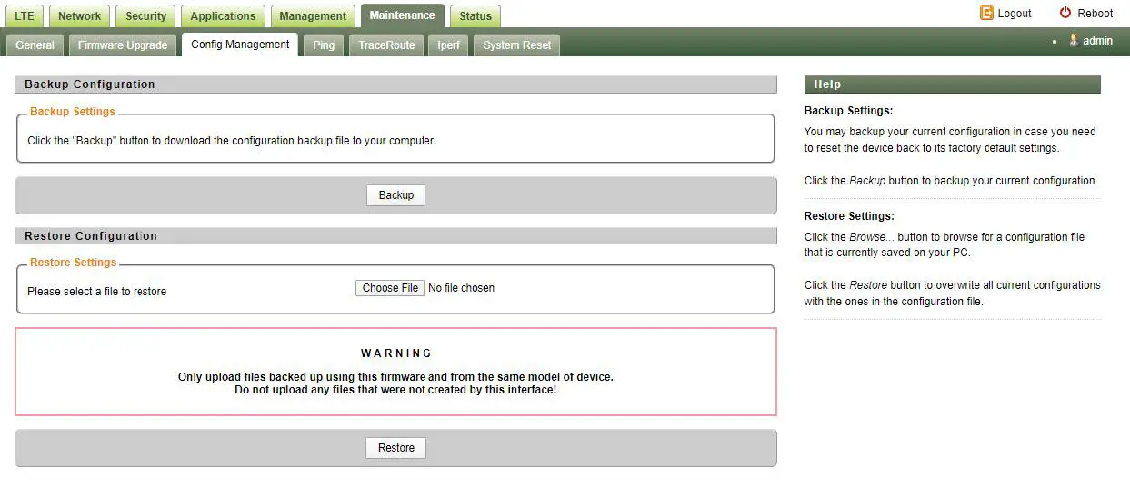This screenshot has height=487, width=1130.
Task: Open the Network tab
Action: (x=80, y=15)
